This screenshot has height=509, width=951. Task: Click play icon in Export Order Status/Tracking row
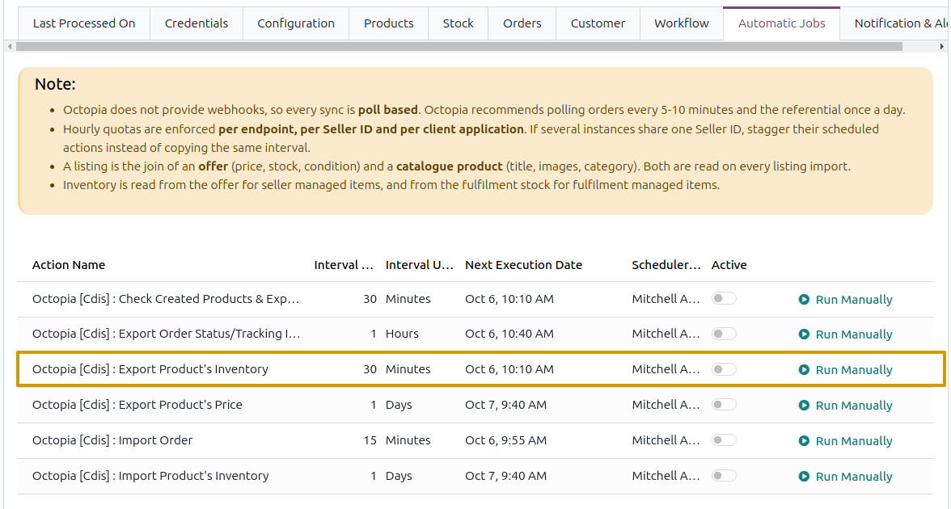804,334
